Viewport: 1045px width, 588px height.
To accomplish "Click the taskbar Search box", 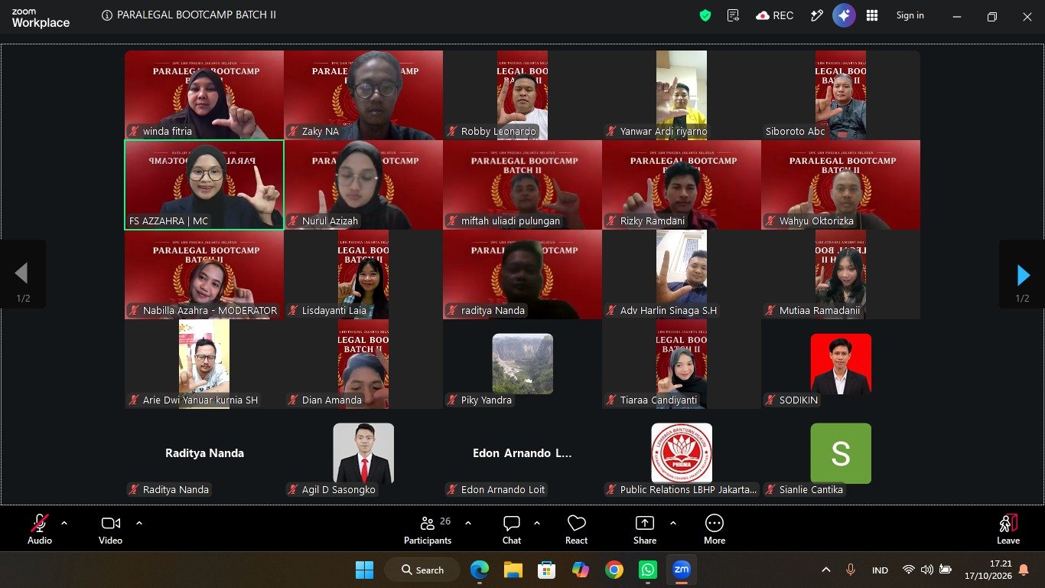I will click(422, 570).
